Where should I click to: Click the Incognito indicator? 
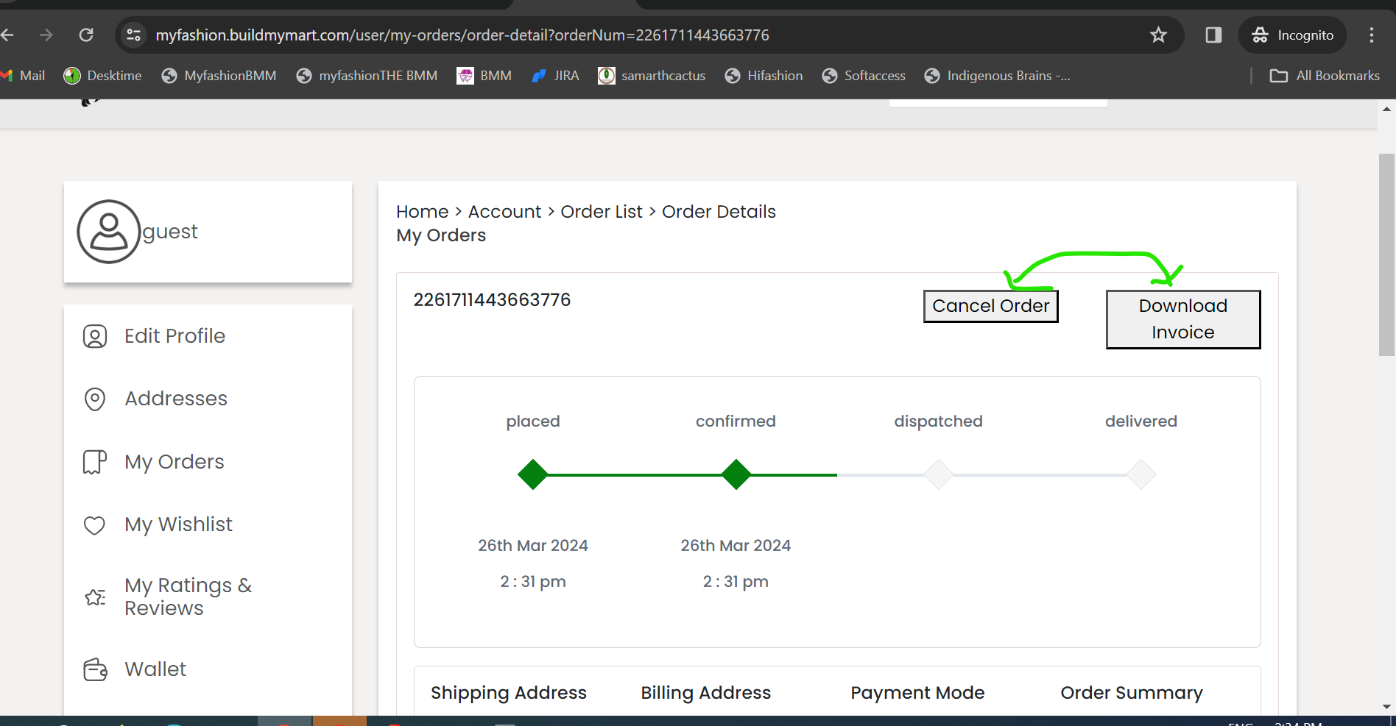(x=1292, y=35)
